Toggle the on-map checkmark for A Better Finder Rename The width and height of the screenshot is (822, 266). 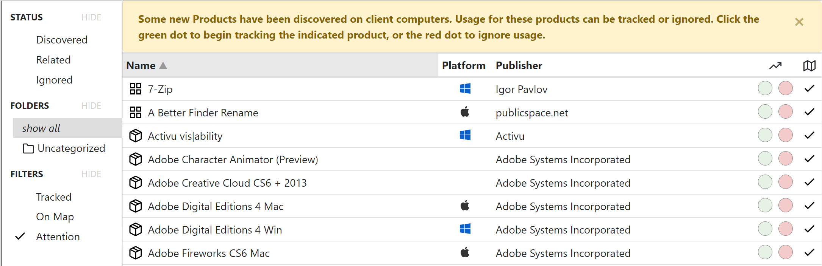809,112
